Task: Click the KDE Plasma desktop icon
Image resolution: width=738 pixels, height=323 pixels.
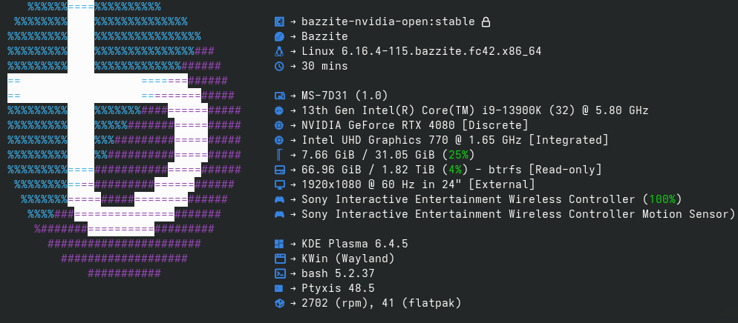Action: click(x=279, y=244)
